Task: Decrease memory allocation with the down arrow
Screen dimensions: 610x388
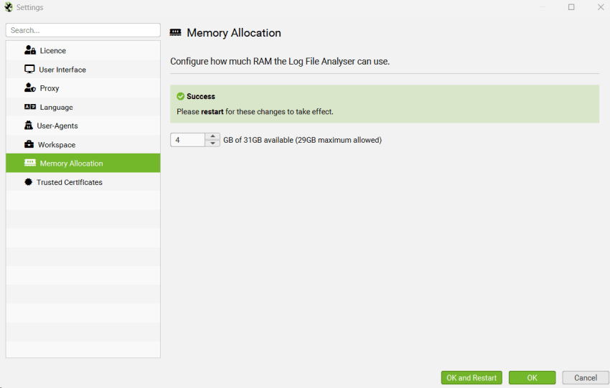Action: (212, 143)
